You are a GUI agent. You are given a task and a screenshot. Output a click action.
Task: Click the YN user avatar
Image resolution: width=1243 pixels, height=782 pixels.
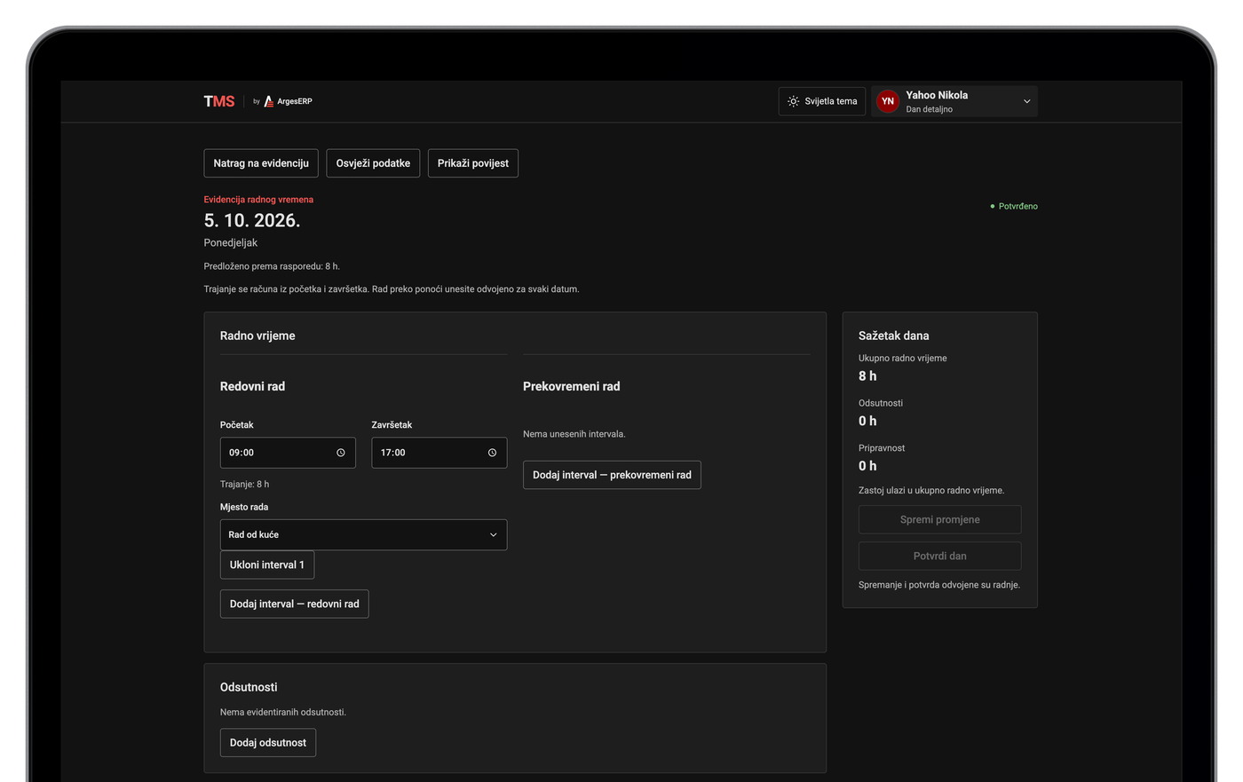887,101
